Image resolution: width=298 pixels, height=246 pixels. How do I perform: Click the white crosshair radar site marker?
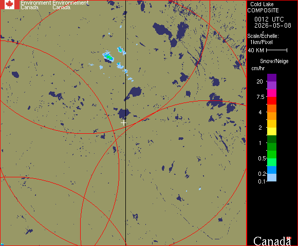tap(123, 123)
